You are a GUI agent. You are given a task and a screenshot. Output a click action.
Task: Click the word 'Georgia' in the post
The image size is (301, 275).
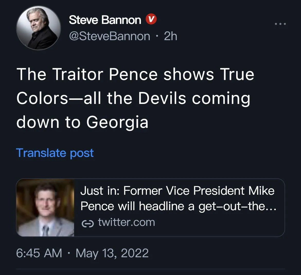[x=117, y=122]
